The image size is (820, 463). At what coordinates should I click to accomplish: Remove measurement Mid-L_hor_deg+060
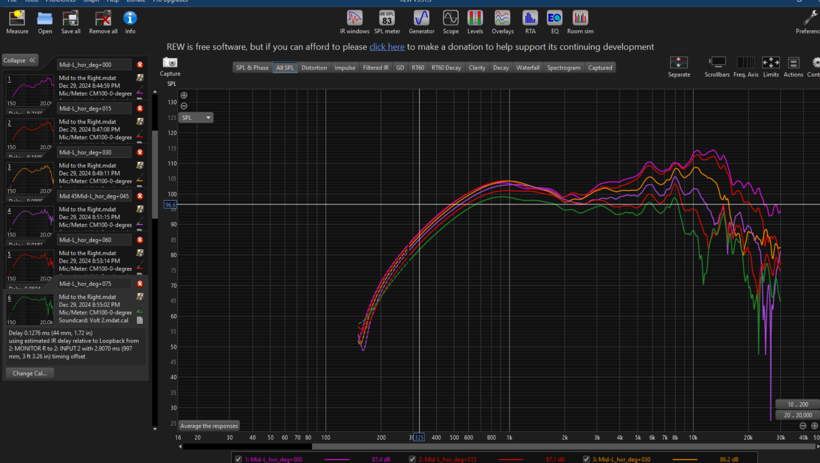point(140,240)
